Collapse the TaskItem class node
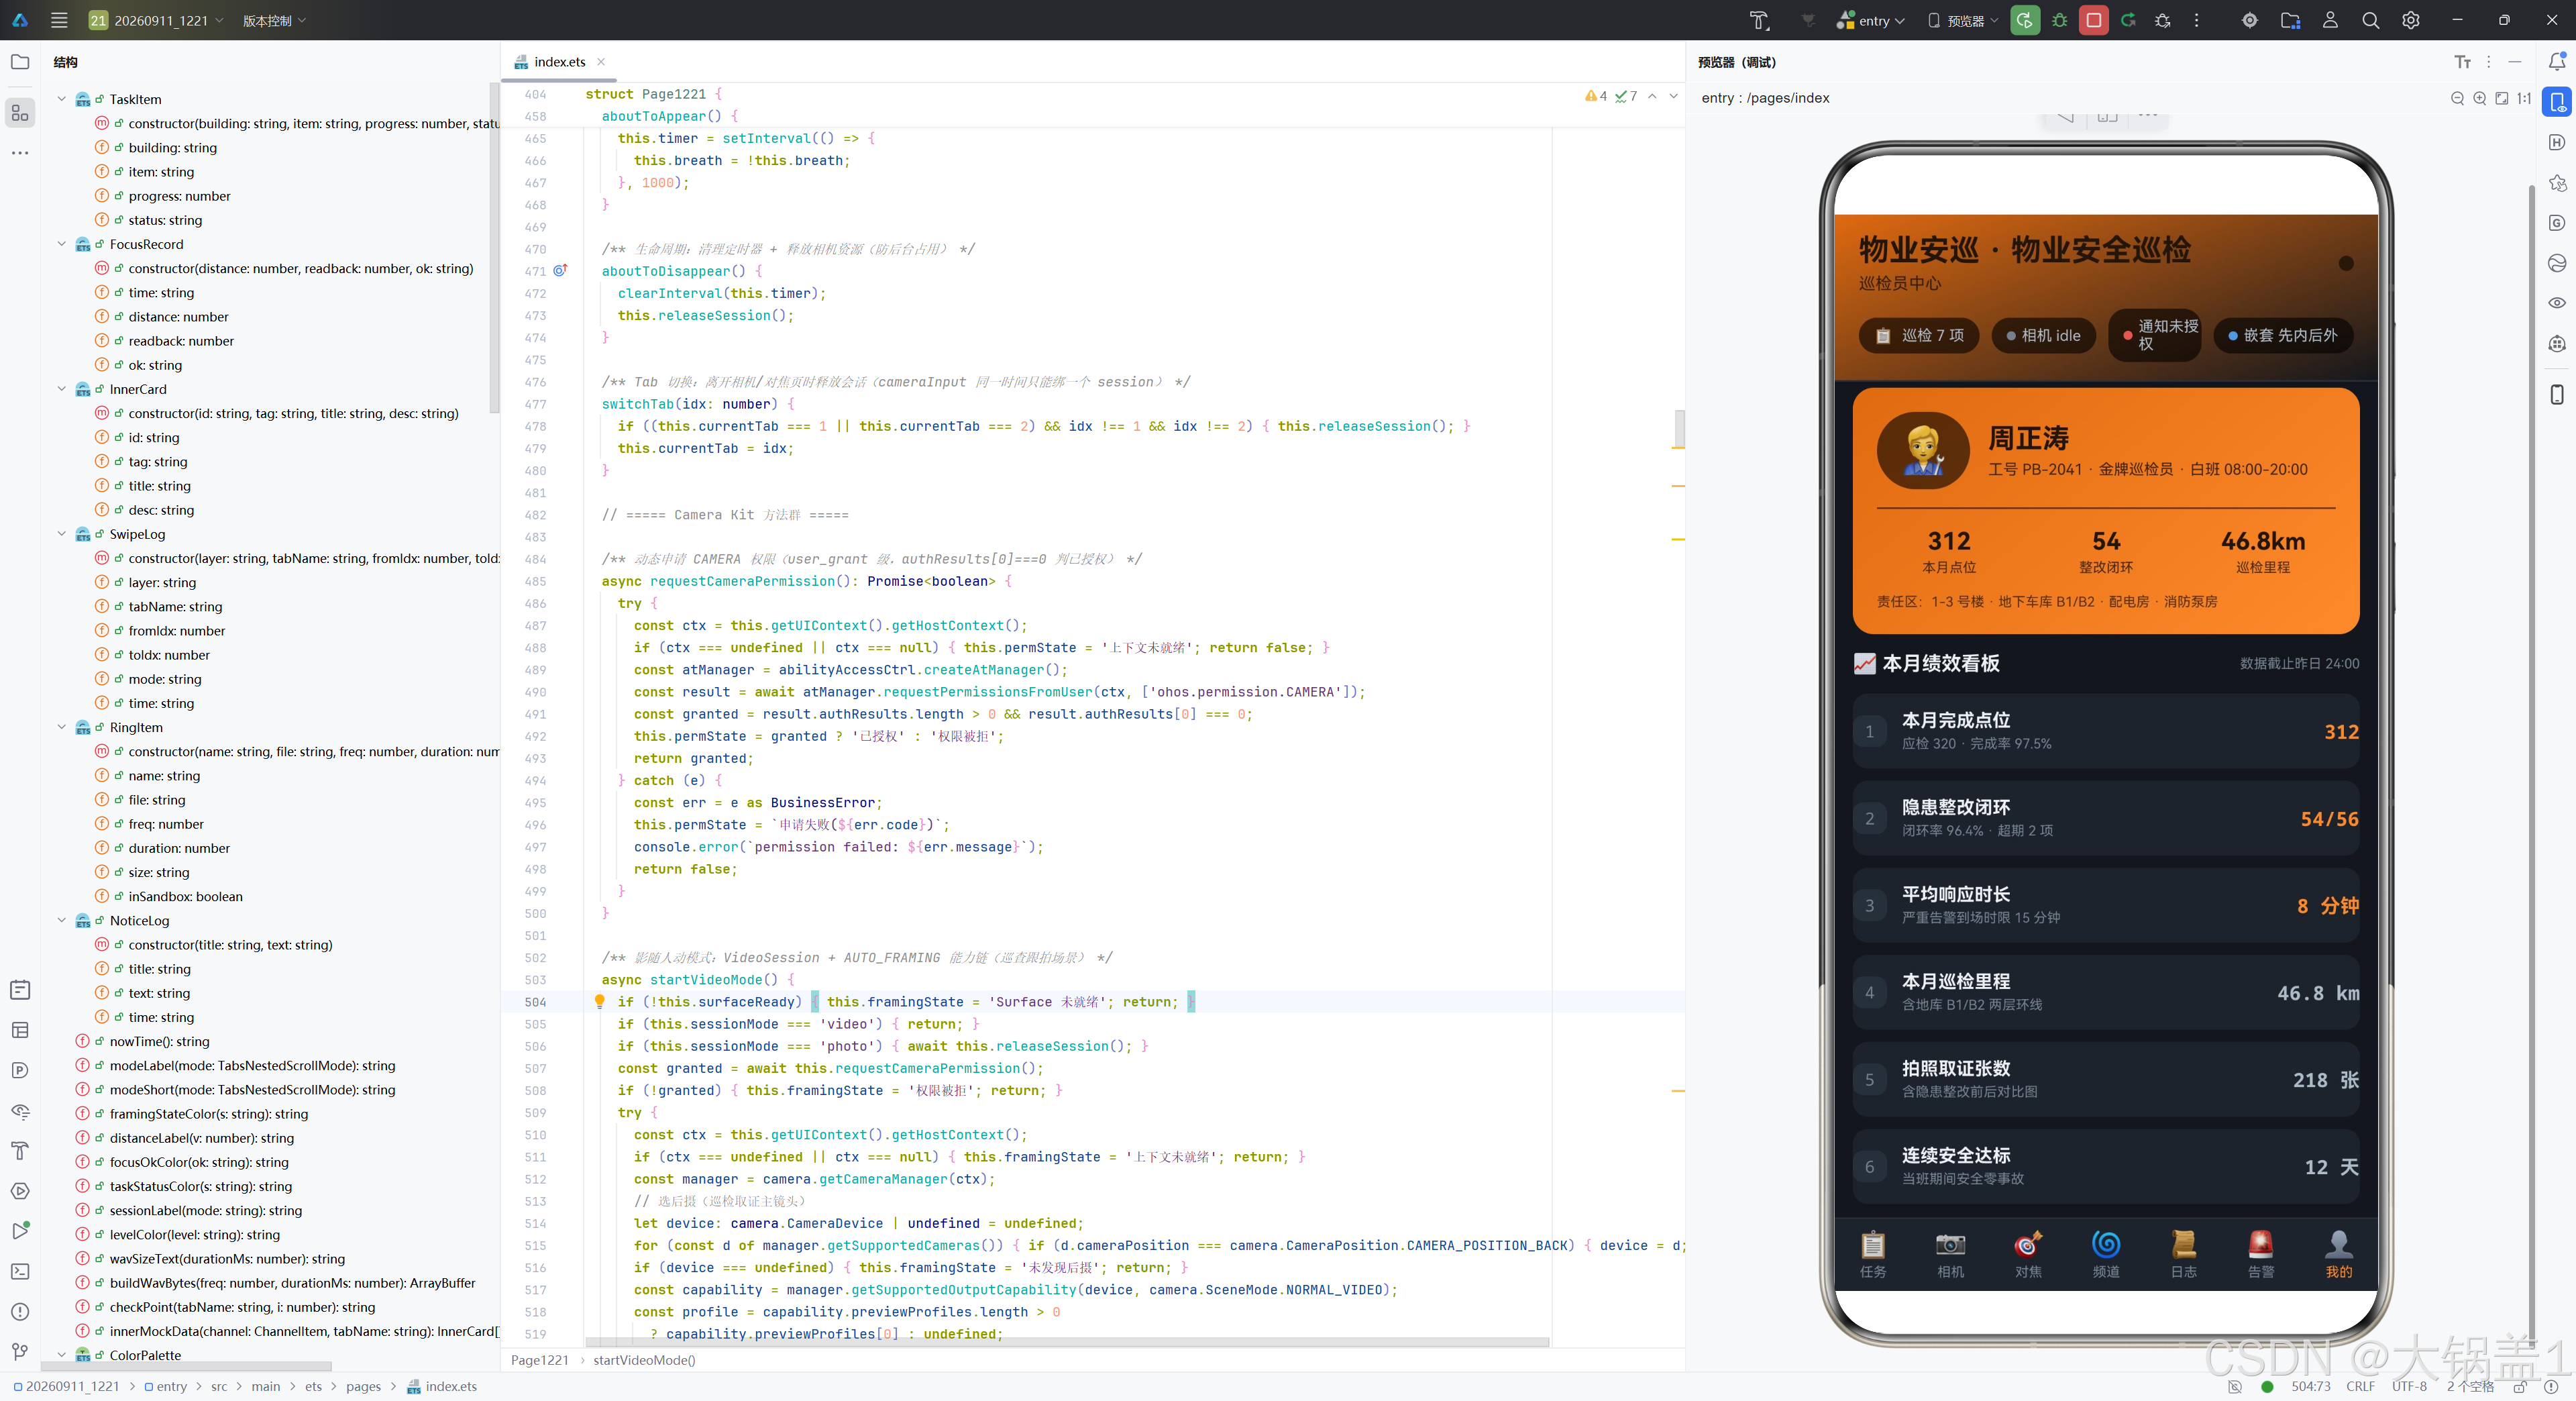The image size is (2576, 1401). click(62, 99)
